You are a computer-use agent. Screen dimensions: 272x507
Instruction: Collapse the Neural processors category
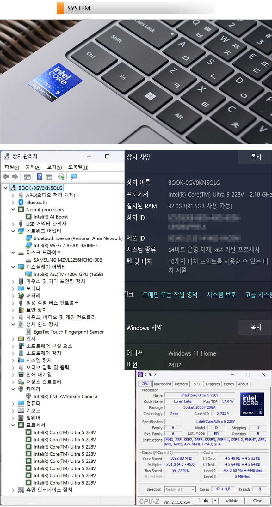(x=13, y=209)
